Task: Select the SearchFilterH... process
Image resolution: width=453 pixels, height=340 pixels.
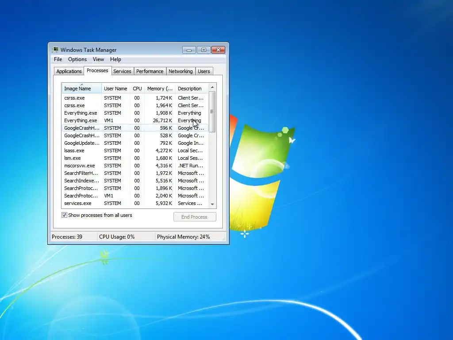Action: (x=134, y=173)
